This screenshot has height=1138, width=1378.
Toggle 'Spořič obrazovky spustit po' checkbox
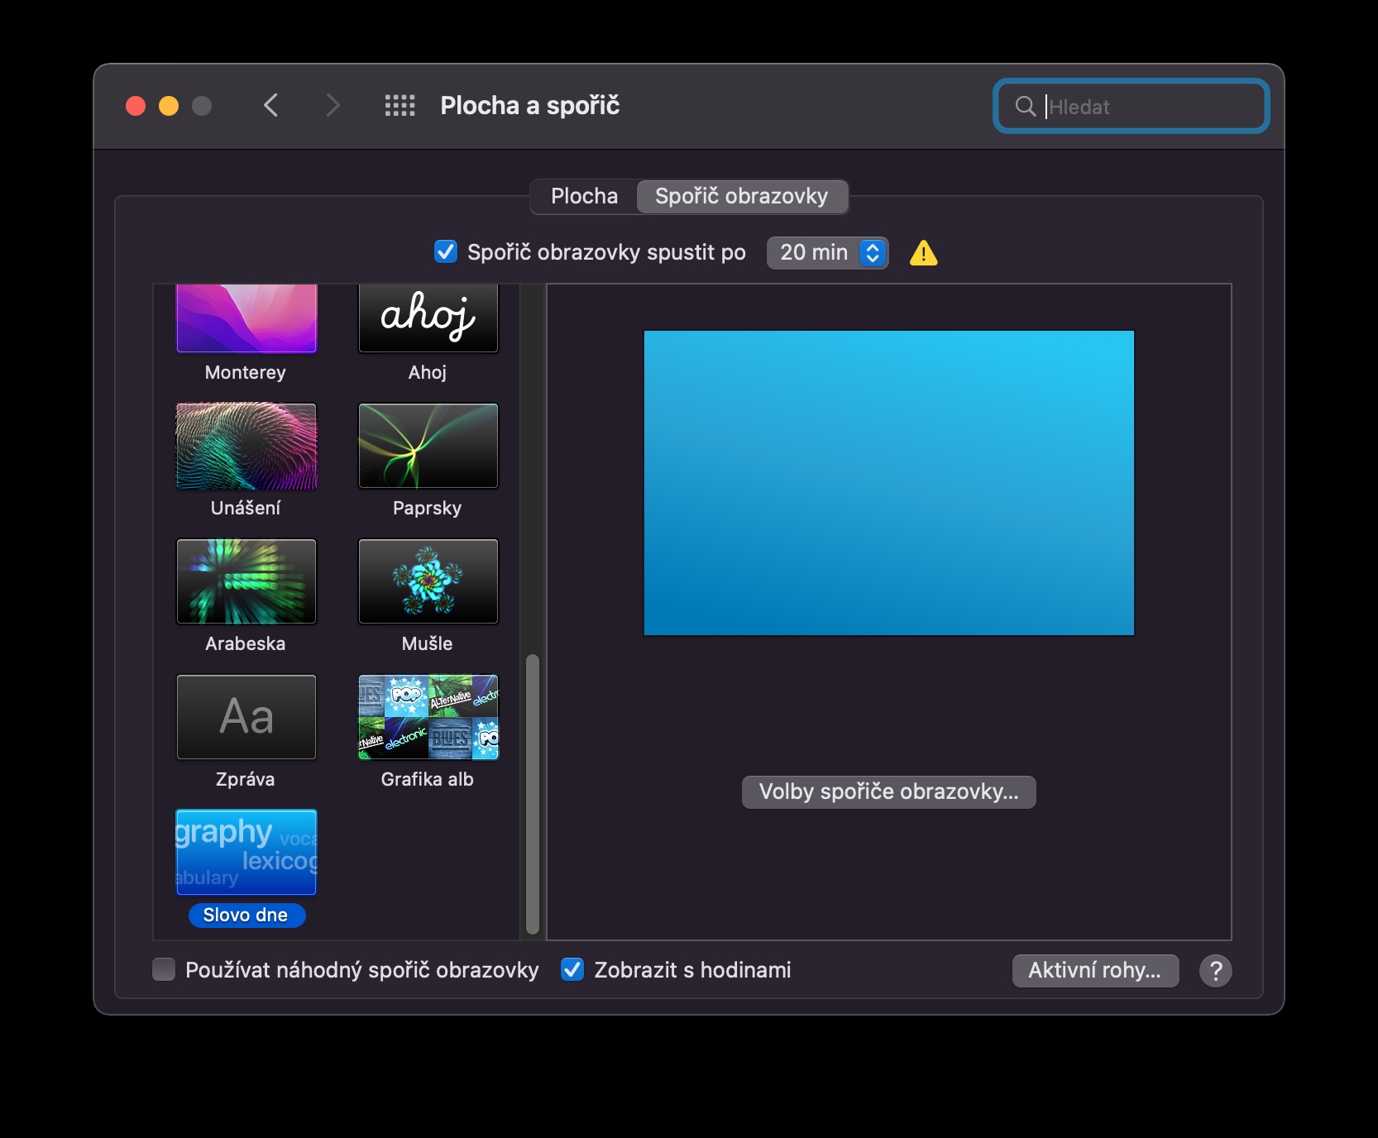[x=446, y=252]
